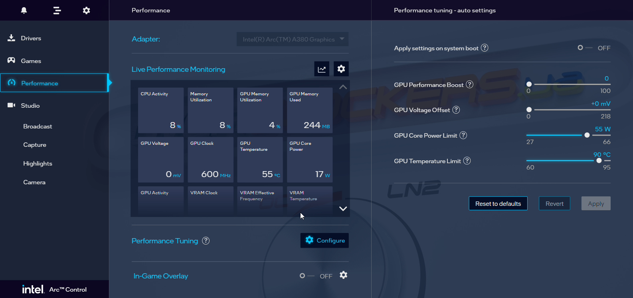
Task: Expand monitoring tiles with the down chevron
Action: (x=343, y=209)
